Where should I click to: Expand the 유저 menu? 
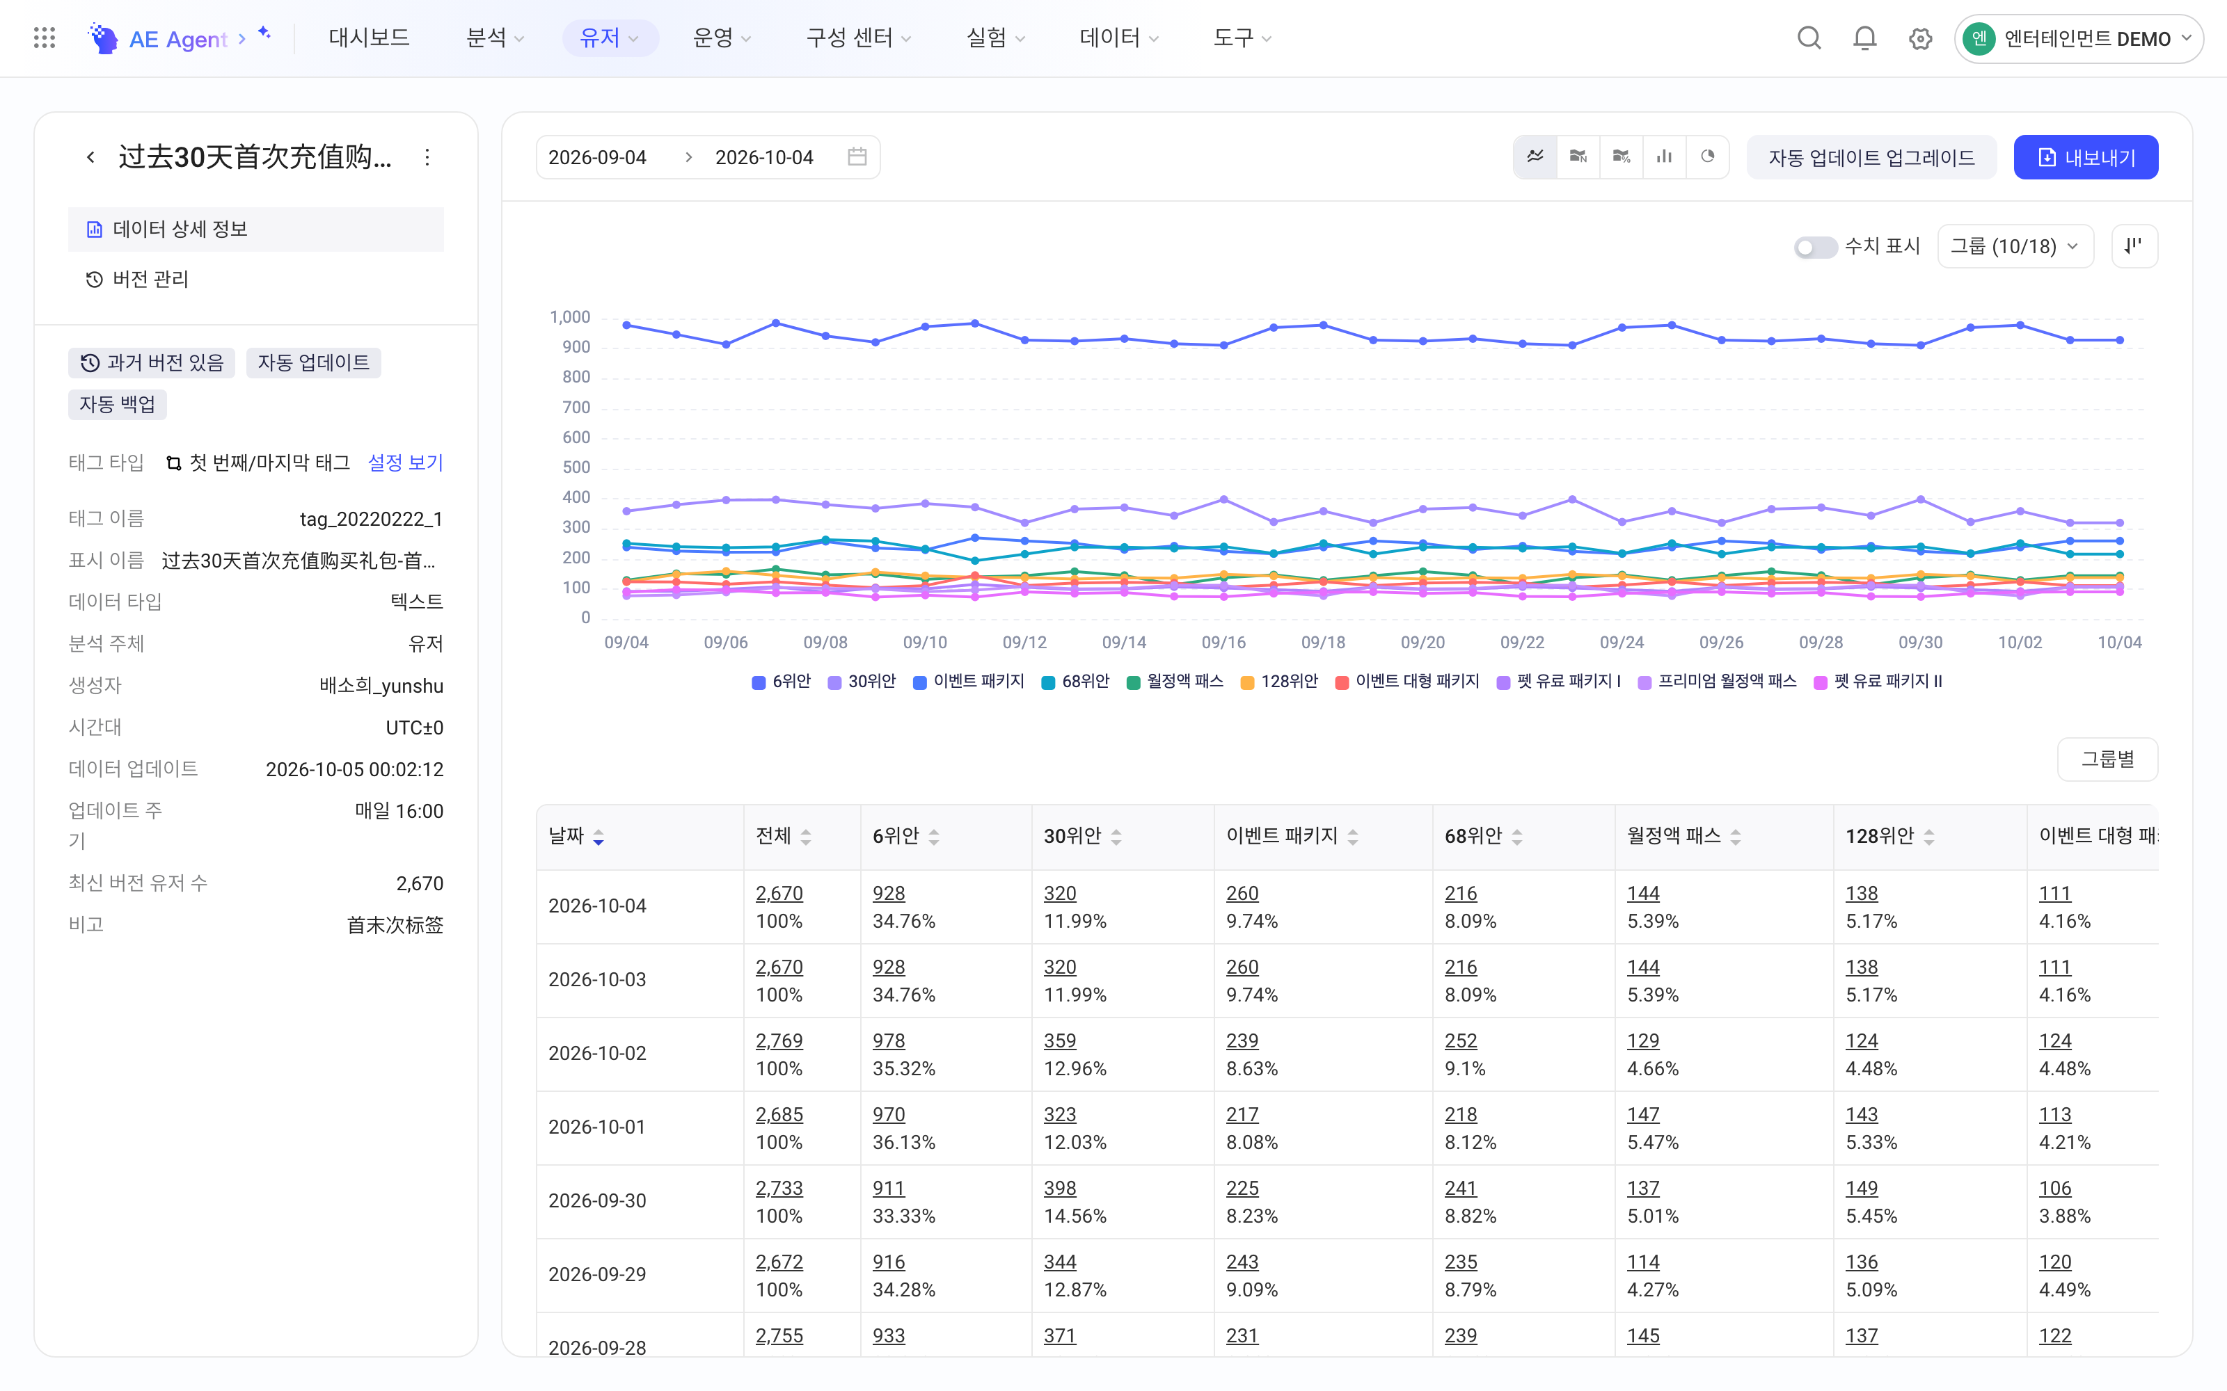[609, 38]
